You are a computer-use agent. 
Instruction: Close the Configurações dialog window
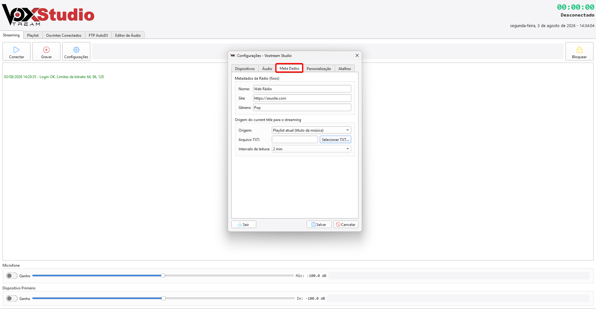(x=357, y=55)
